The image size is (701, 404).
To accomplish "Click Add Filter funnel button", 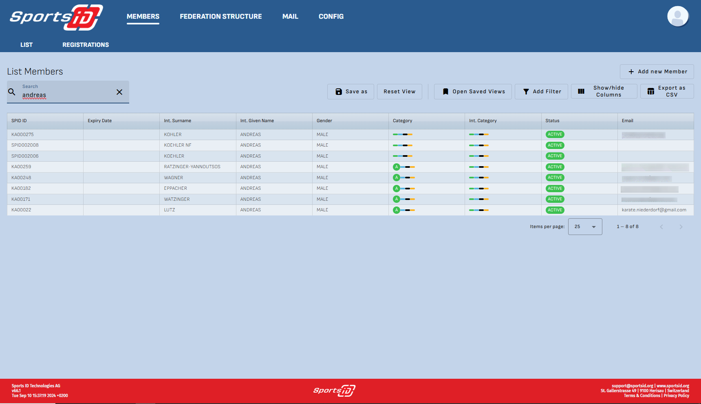I will pos(541,92).
